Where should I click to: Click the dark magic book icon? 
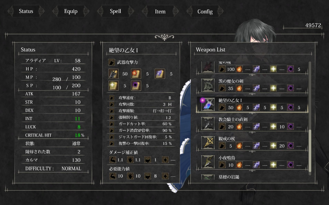point(136,86)
